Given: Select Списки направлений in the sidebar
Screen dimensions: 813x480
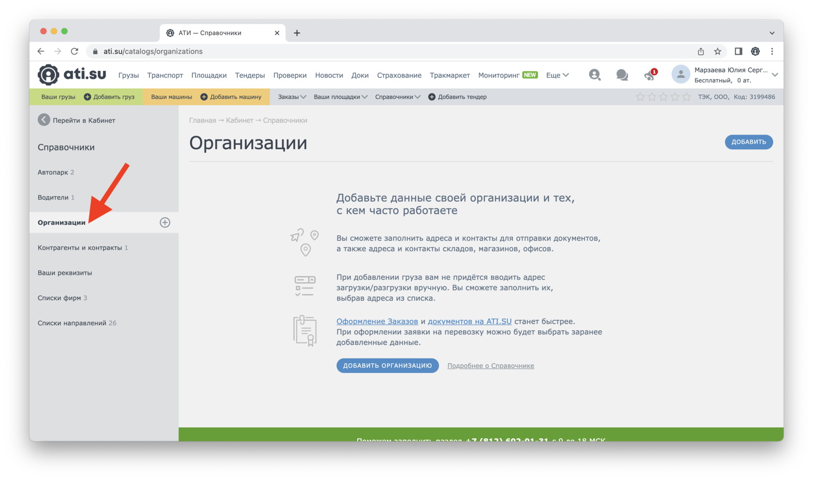Looking at the screenshot, I should pos(72,323).
